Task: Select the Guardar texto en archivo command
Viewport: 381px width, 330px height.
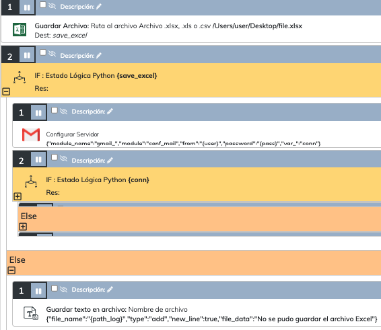Action: pos(211,314)
